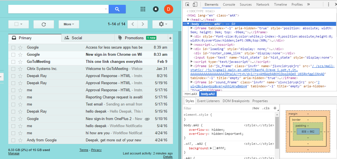Expand the js_frame iframe node
The width and height of the screenshot is (337, 159).
pyautogui.click(x=192, y=66)
